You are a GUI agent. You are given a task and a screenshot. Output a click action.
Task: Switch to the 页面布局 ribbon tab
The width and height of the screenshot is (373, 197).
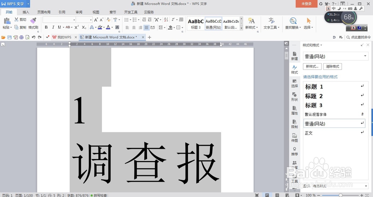(x=44, y=12)
